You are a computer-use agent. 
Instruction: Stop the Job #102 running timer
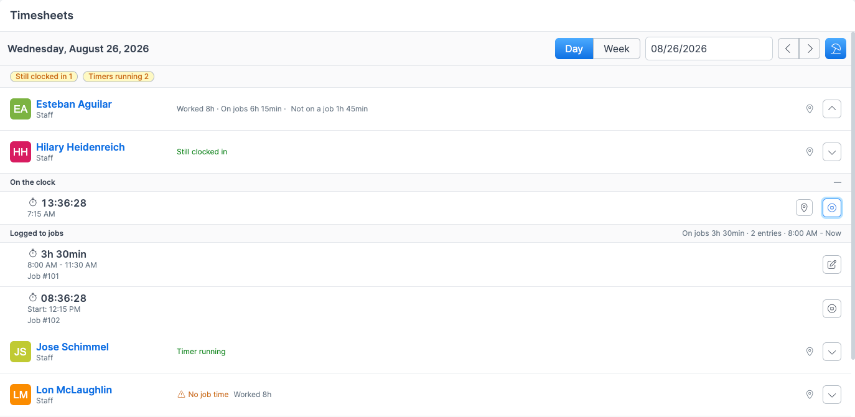click(832, 308)
